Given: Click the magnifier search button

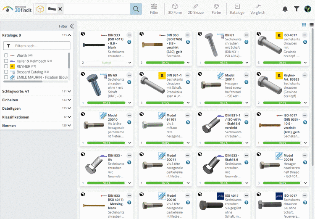Looking at the screenshot, I should [136, 9].
